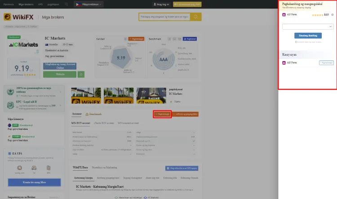Click the first small icon beside Benchmark heading

(x=169, y=39)
